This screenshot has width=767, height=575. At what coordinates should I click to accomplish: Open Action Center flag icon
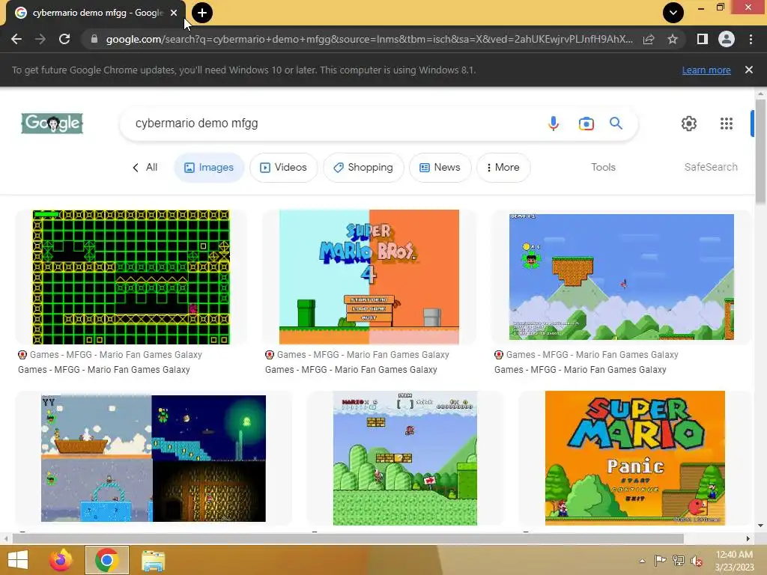660,561
